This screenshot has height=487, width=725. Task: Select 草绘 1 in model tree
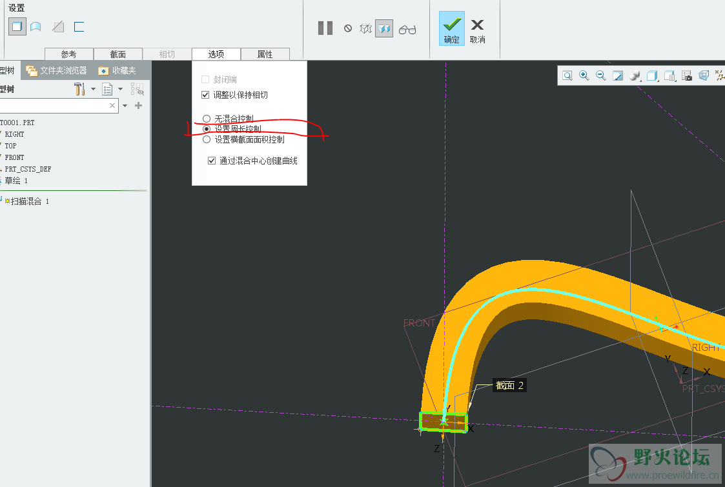(16, 181)
